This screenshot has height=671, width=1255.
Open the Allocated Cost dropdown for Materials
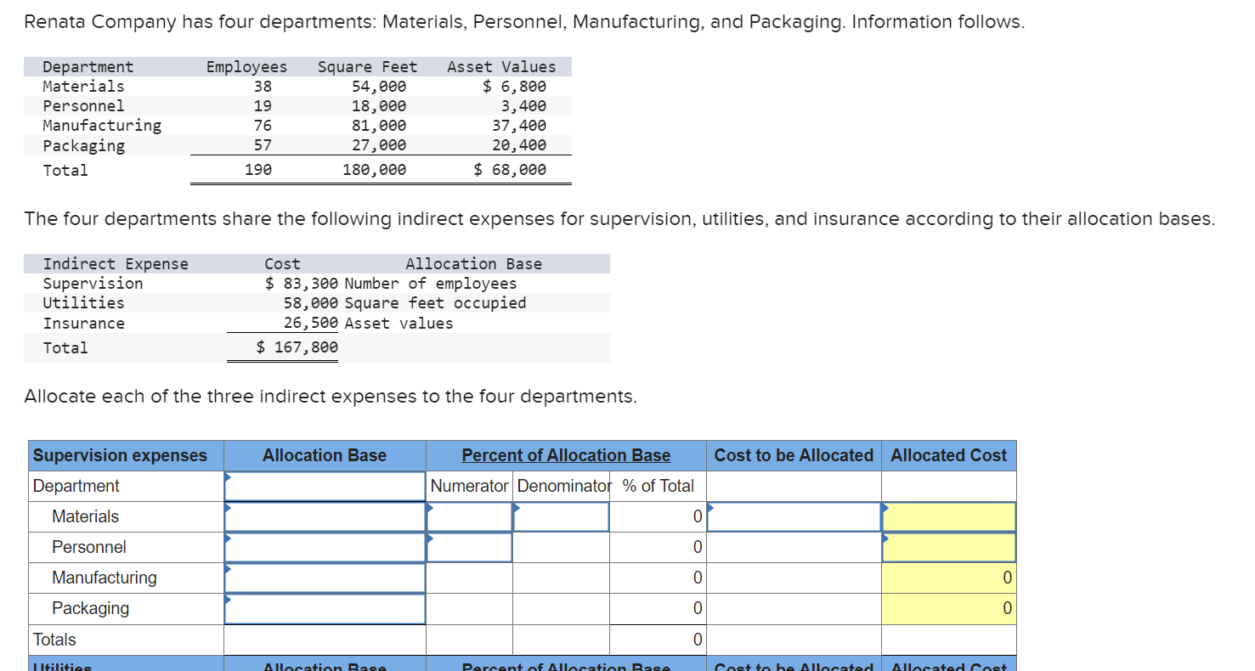tap(948, 516)
